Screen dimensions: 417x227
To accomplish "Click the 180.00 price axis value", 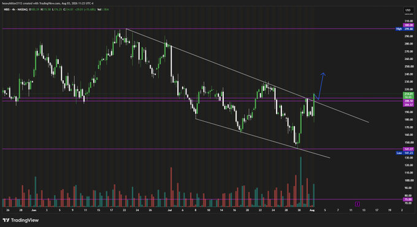I will click(x=409, y=119).
